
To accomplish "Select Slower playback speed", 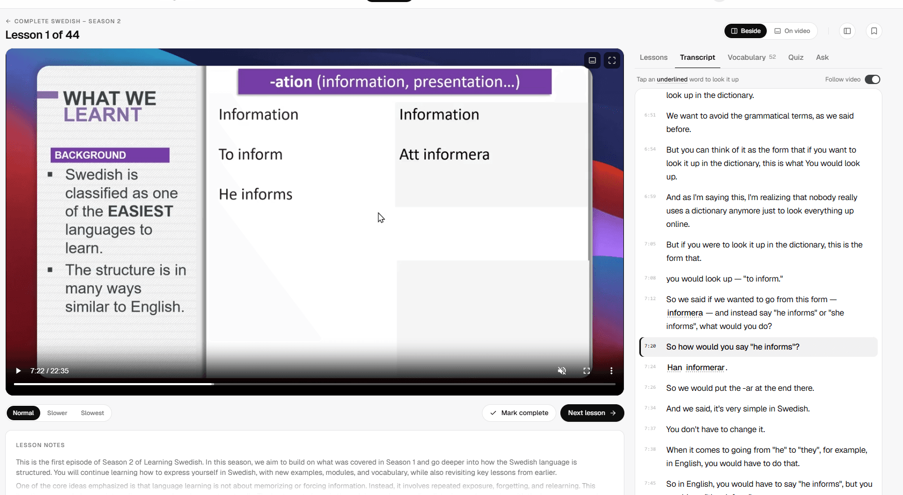I will 57,413.
